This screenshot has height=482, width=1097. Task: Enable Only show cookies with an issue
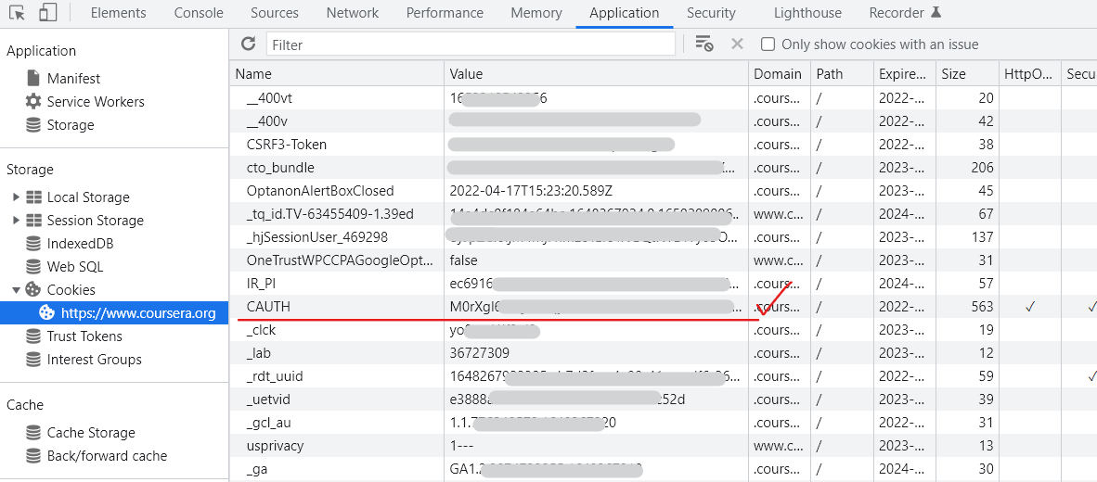(x=768, y=44)
